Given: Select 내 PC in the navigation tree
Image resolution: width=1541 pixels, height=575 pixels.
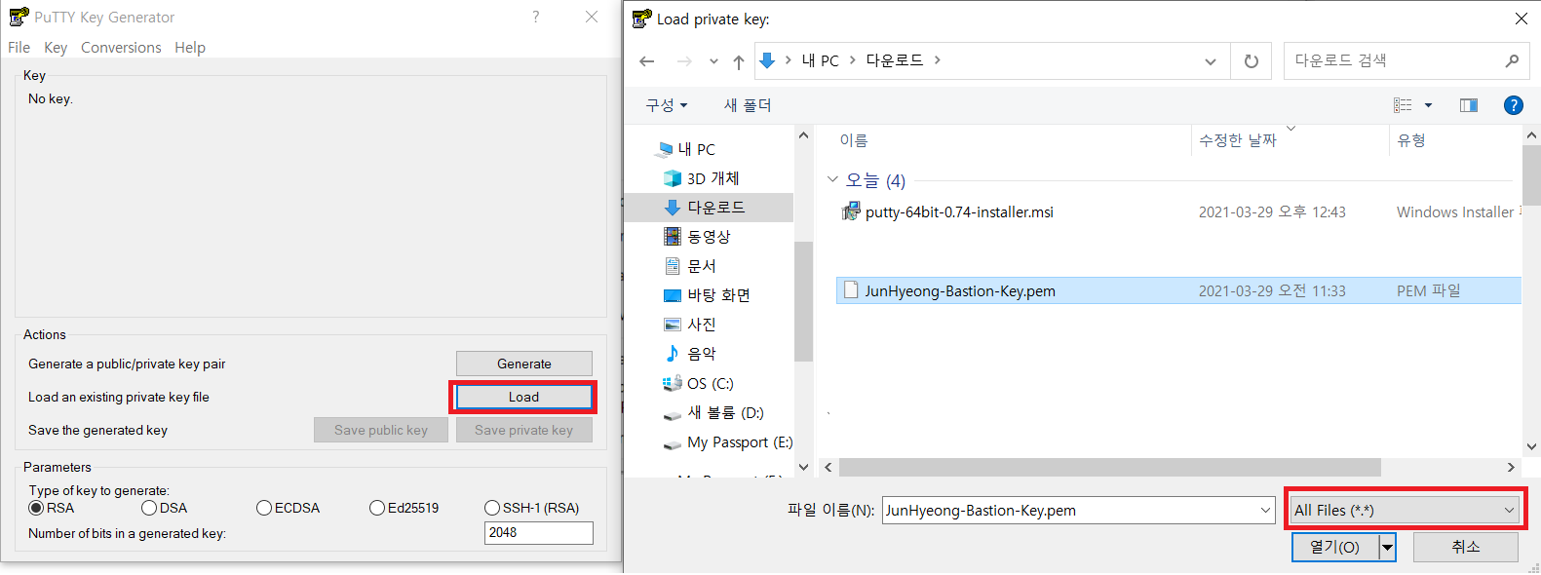Looking at the screenshot, I should [697, 149].
